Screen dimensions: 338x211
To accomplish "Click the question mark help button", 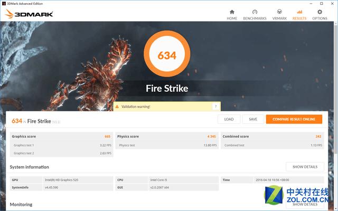I will click(216, 107).
